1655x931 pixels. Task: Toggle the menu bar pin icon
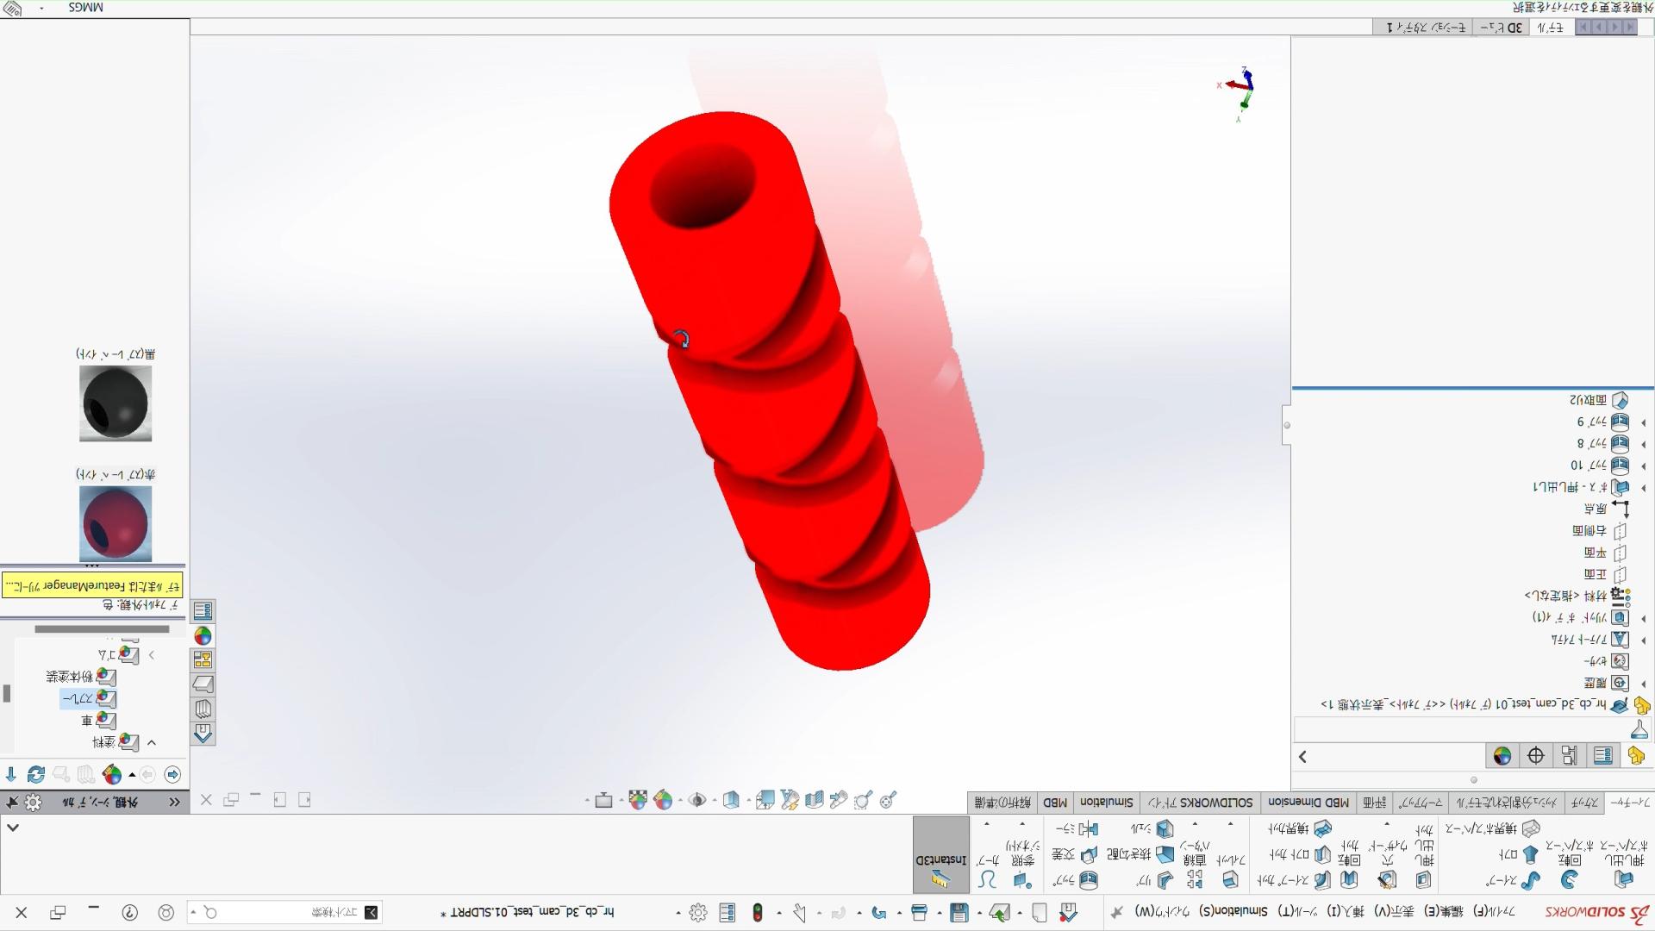pos(1116,911)
